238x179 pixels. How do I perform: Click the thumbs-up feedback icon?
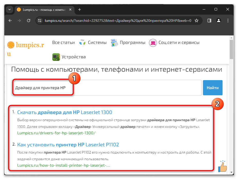click(223, 166)
